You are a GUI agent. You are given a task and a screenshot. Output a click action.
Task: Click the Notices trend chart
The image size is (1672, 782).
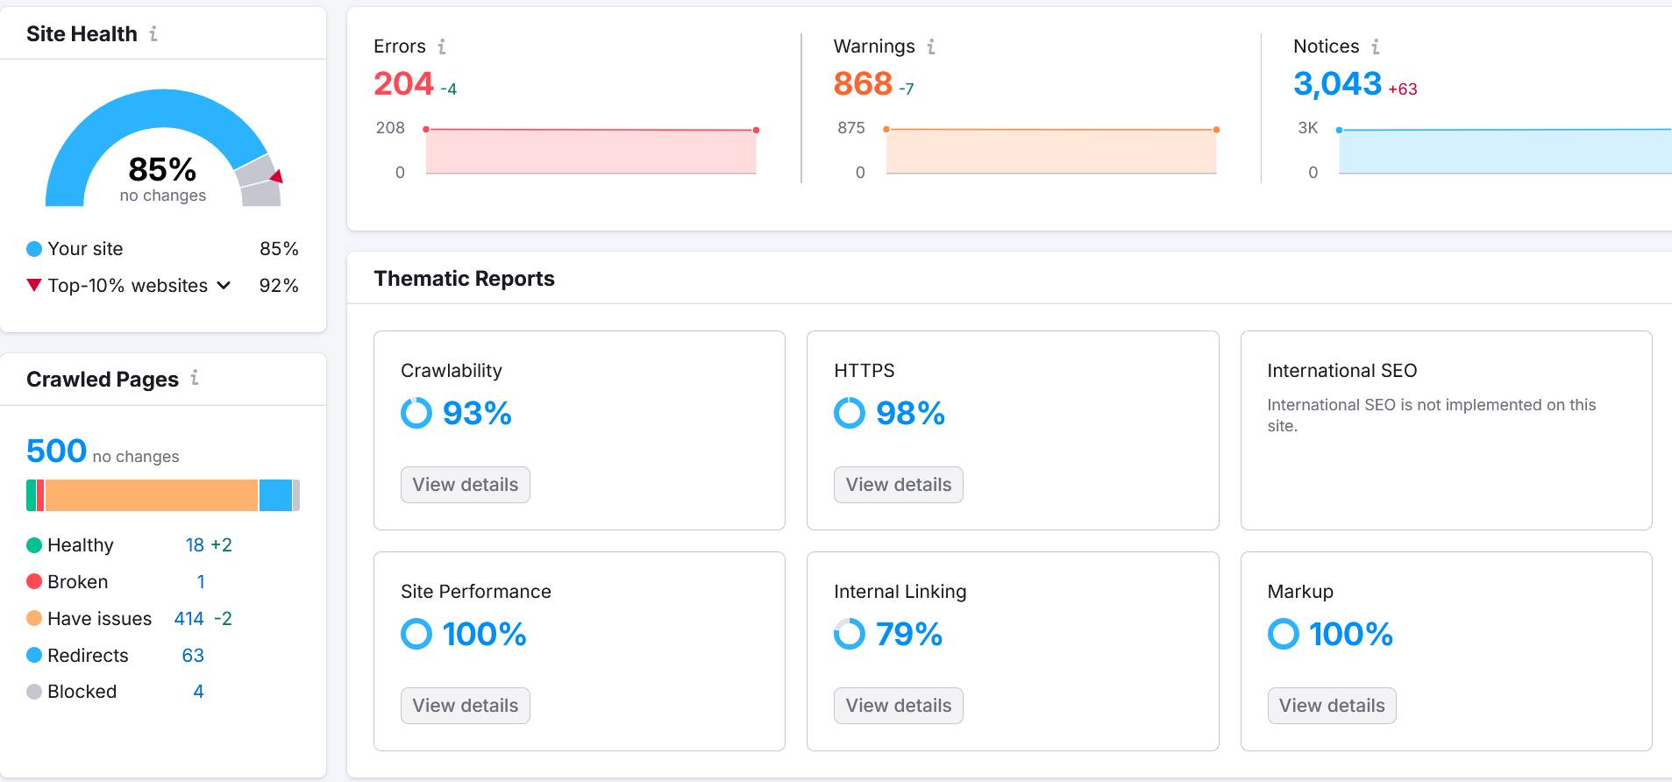1505,151
